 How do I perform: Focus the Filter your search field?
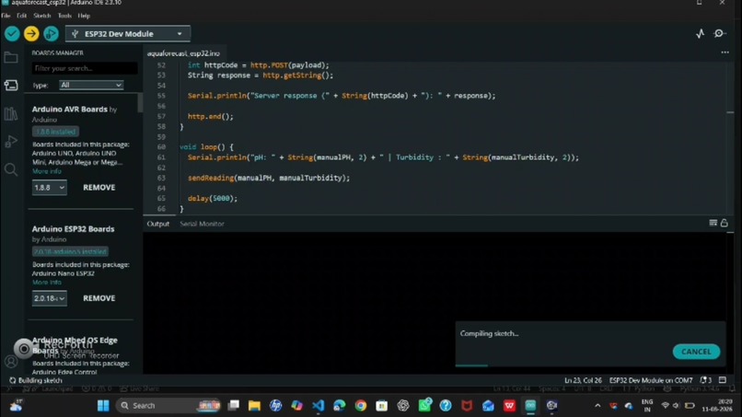[x=85, y=68]
